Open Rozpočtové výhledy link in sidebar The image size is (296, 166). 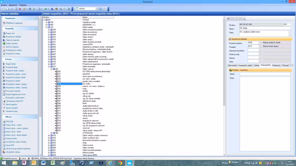point(13,37)
